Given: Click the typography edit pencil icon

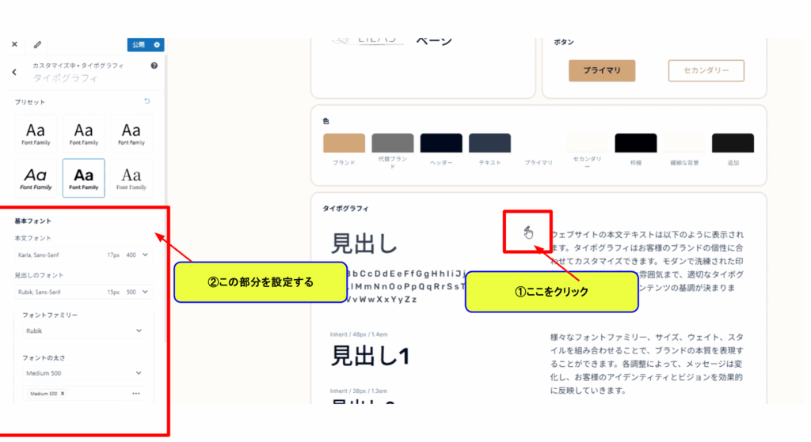Looking at the screenshot, I should [527, 231].
